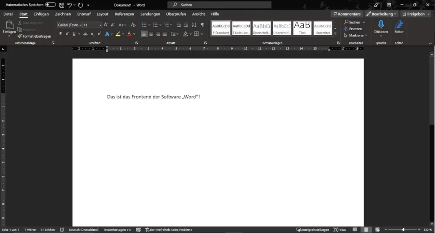435x233 pixels.
Task: Open borders dropdown arrow
Action: coord(202,34)
